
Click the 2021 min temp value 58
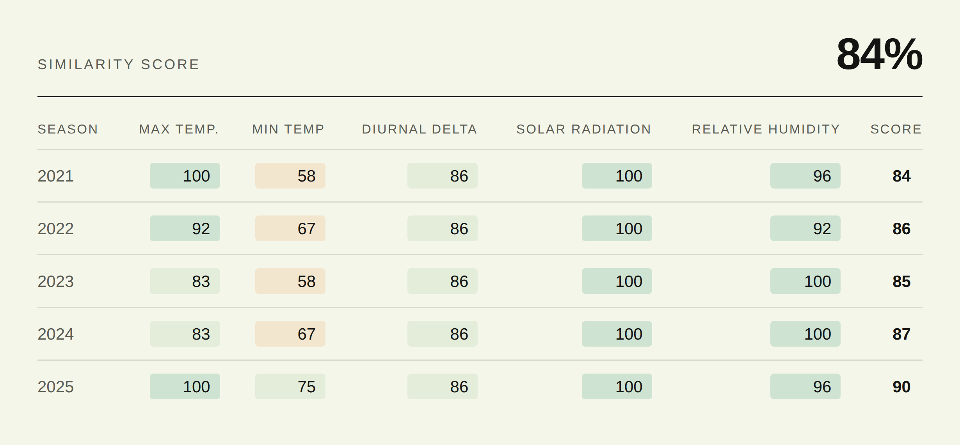[x=290, y=176]
